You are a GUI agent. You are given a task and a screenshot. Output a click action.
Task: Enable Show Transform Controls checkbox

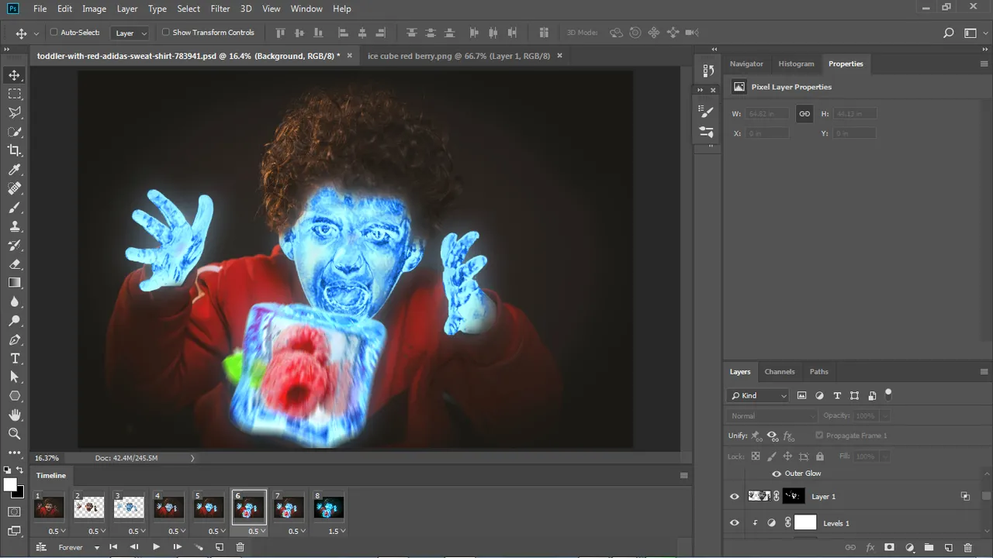point(166,33)
